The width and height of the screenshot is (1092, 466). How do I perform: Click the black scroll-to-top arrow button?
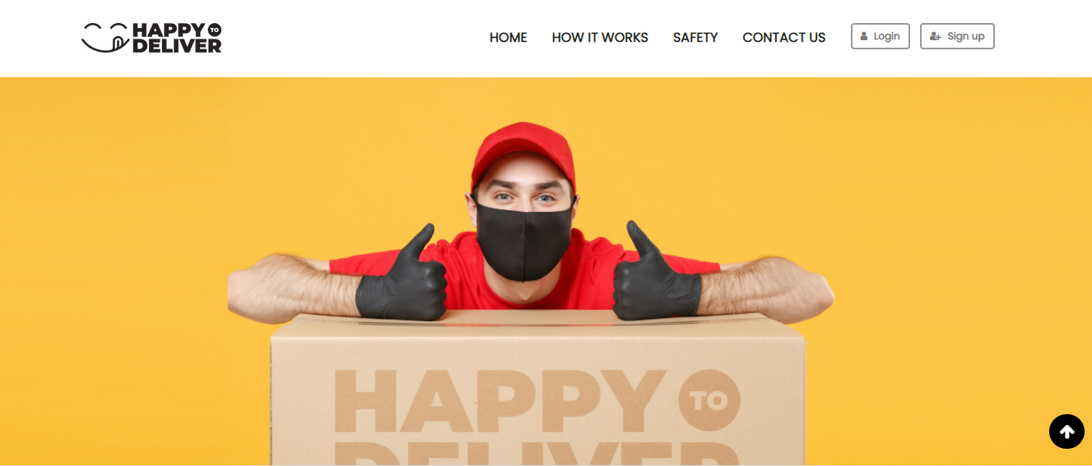(1066, 431)
